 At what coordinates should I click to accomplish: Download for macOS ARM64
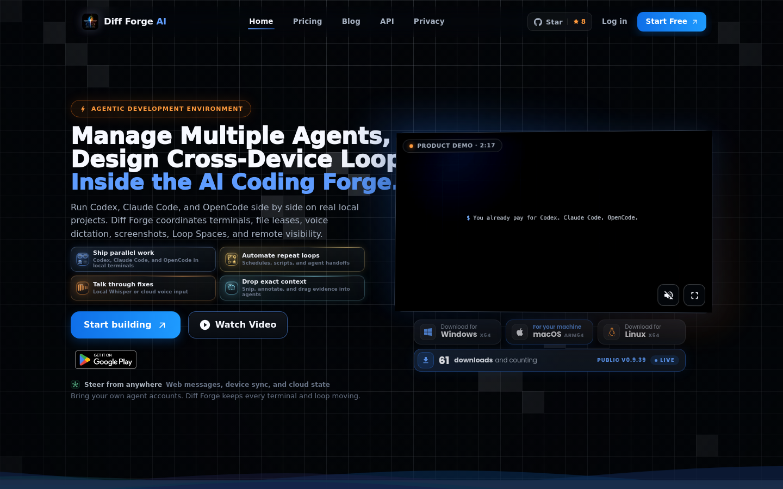click(x=549, y=331)
